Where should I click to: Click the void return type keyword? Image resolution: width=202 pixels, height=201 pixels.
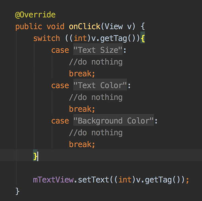(56, 26)
